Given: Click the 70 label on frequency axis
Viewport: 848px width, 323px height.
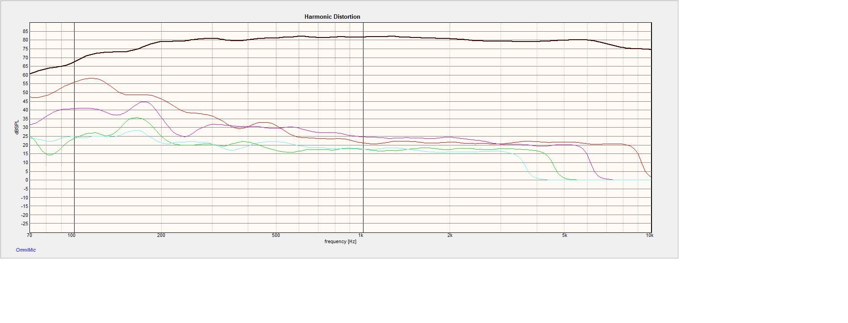Looking at the screenshot, I should pyautogui.click(x=29, y=236).
